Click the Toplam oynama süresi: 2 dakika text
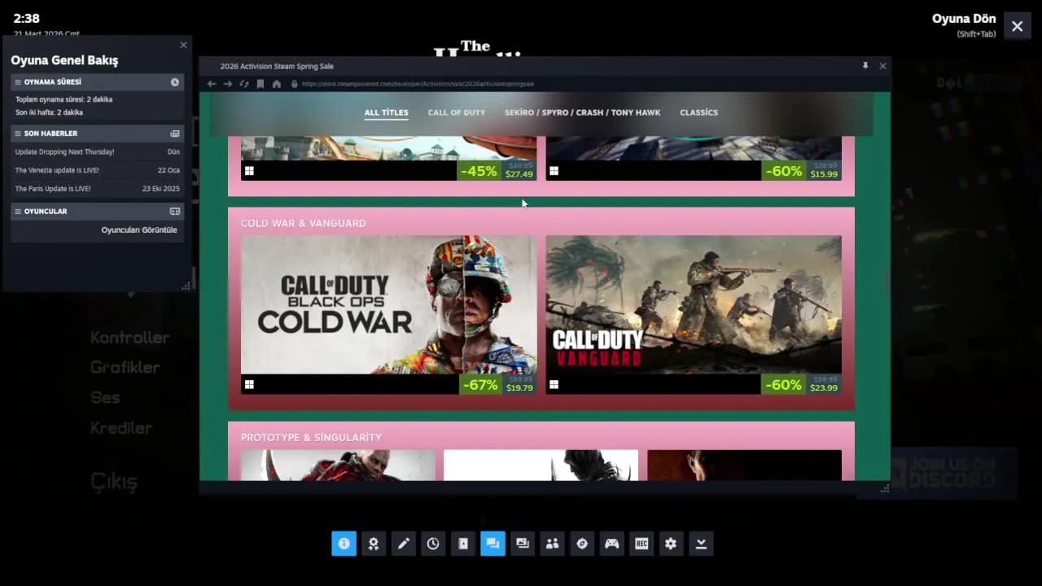The width and height of the screenshot is (1042, 586). click(64, 99)
